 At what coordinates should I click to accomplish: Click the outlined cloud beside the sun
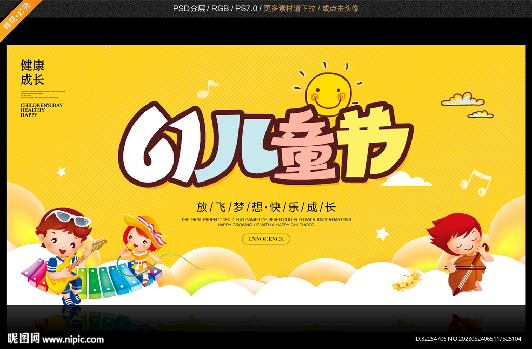[x=462, y=99]
